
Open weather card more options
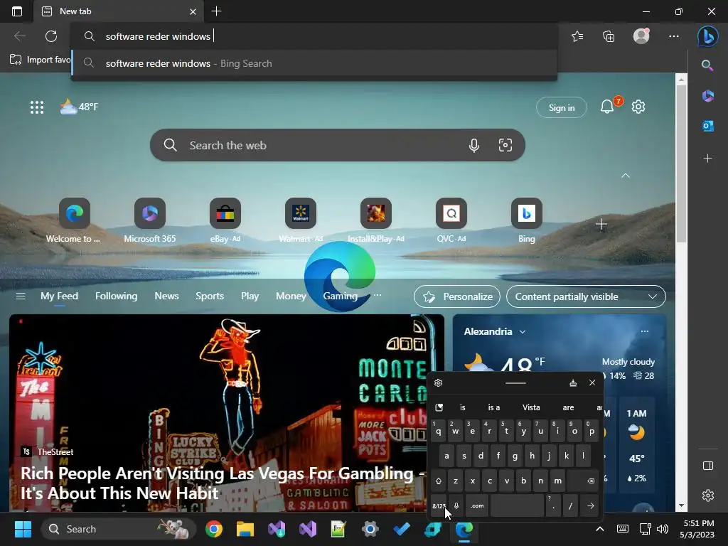[x=644, y=331]
